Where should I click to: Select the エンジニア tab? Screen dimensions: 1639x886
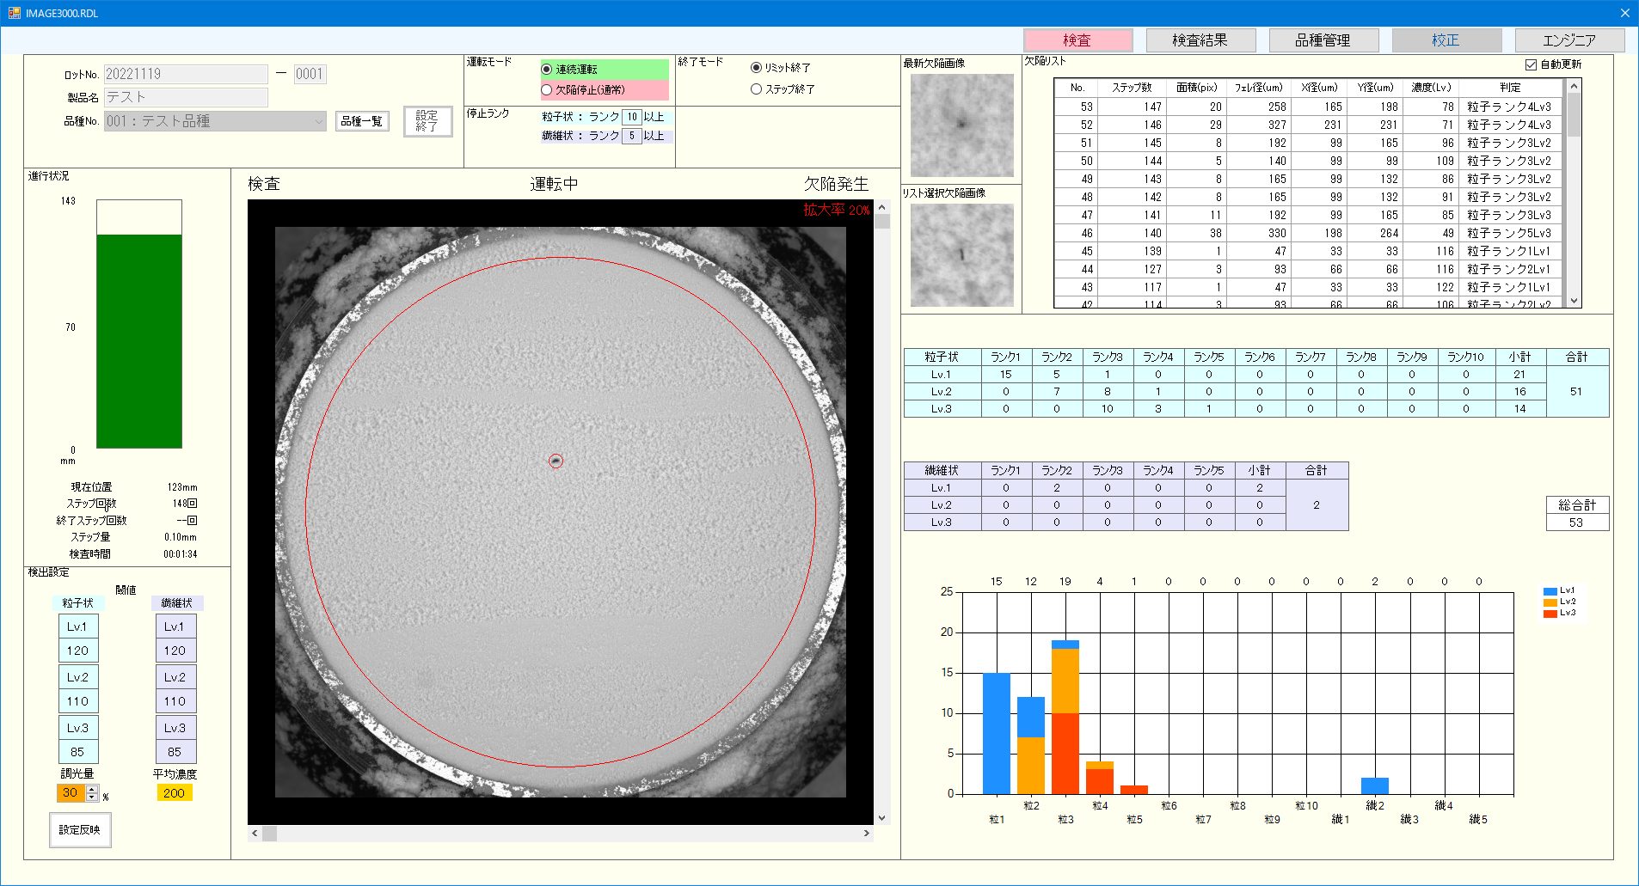(1570, 40)
